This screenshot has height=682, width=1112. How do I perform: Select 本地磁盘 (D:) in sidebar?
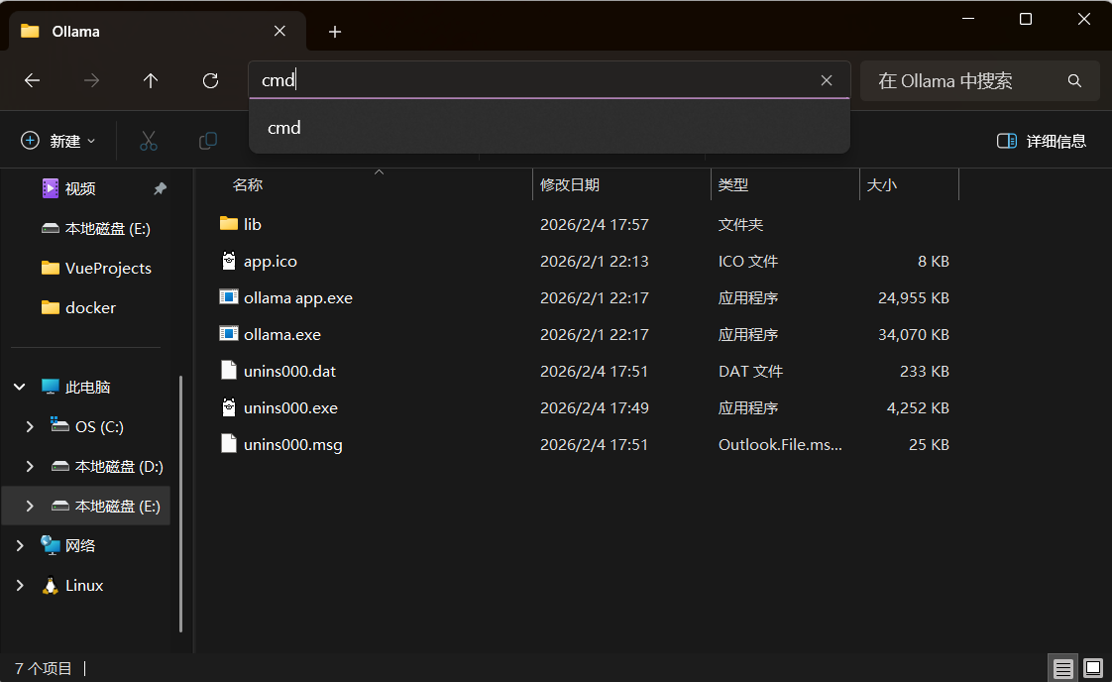point(119,466)
